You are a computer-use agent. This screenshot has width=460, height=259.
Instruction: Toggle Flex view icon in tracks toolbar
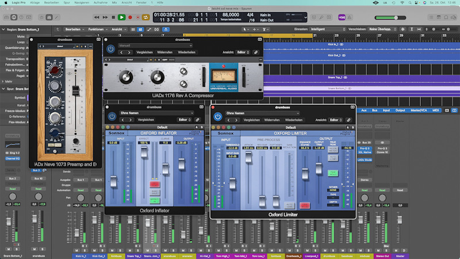coord(156,29)
